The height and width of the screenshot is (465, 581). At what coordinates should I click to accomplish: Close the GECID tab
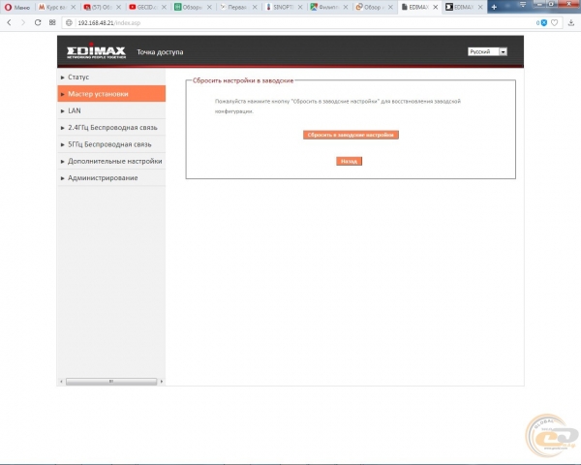click(164, 7)
